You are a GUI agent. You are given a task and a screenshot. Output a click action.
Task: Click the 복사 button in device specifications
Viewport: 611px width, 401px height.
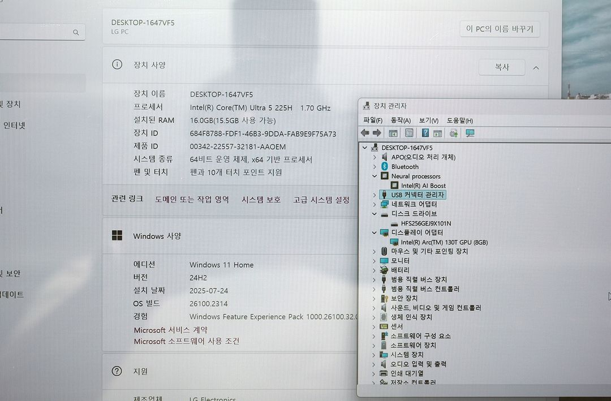pos(501,66)
